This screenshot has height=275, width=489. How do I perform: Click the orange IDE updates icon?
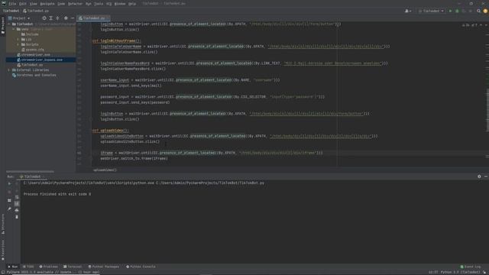tap(485, 11)
